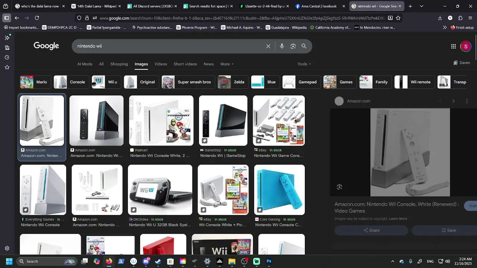The height and width of the screenshot is (268, 477).
Task: Open the Google account avatar
Action: tap(465, 46)
